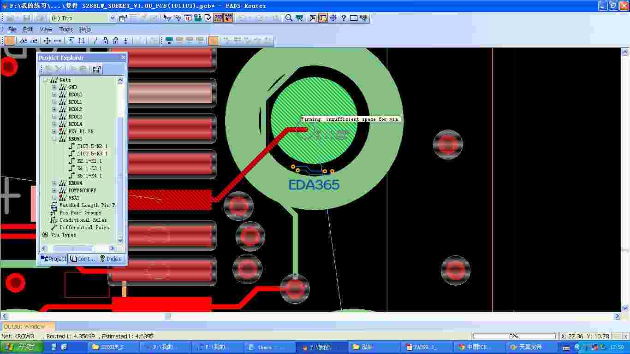Click the Conditional Rules icon in the tree
This screenshot has height=354, width=630.
click(54, 220)
